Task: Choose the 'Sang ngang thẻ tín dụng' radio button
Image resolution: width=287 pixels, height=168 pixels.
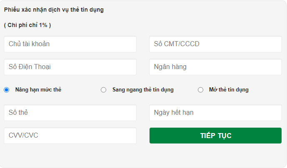Action: (104, 90)
